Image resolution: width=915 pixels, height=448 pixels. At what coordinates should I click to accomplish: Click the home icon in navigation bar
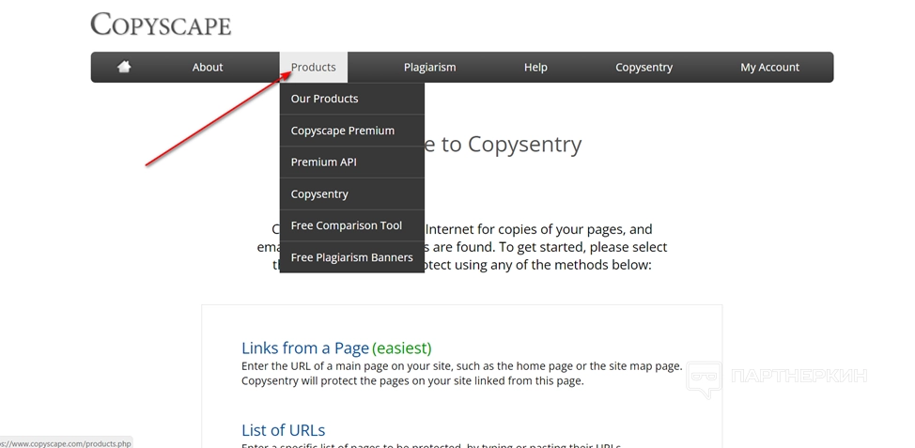pyautogui.click(x=124, y=67)
